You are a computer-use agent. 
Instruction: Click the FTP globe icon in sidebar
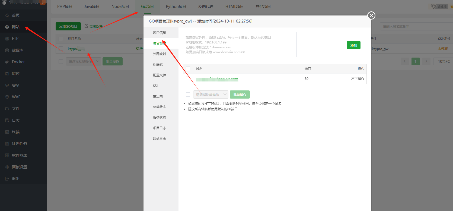point(7,39)
